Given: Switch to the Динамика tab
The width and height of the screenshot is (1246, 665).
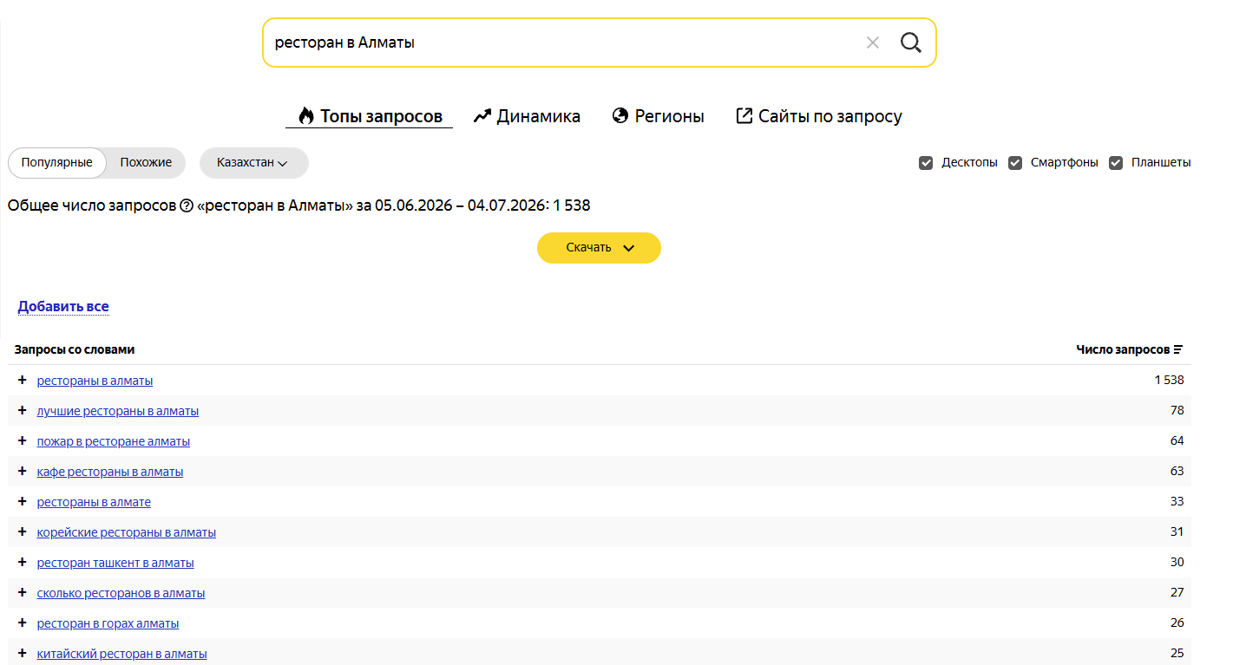Looking at the screenshot, I should point(527,116).
